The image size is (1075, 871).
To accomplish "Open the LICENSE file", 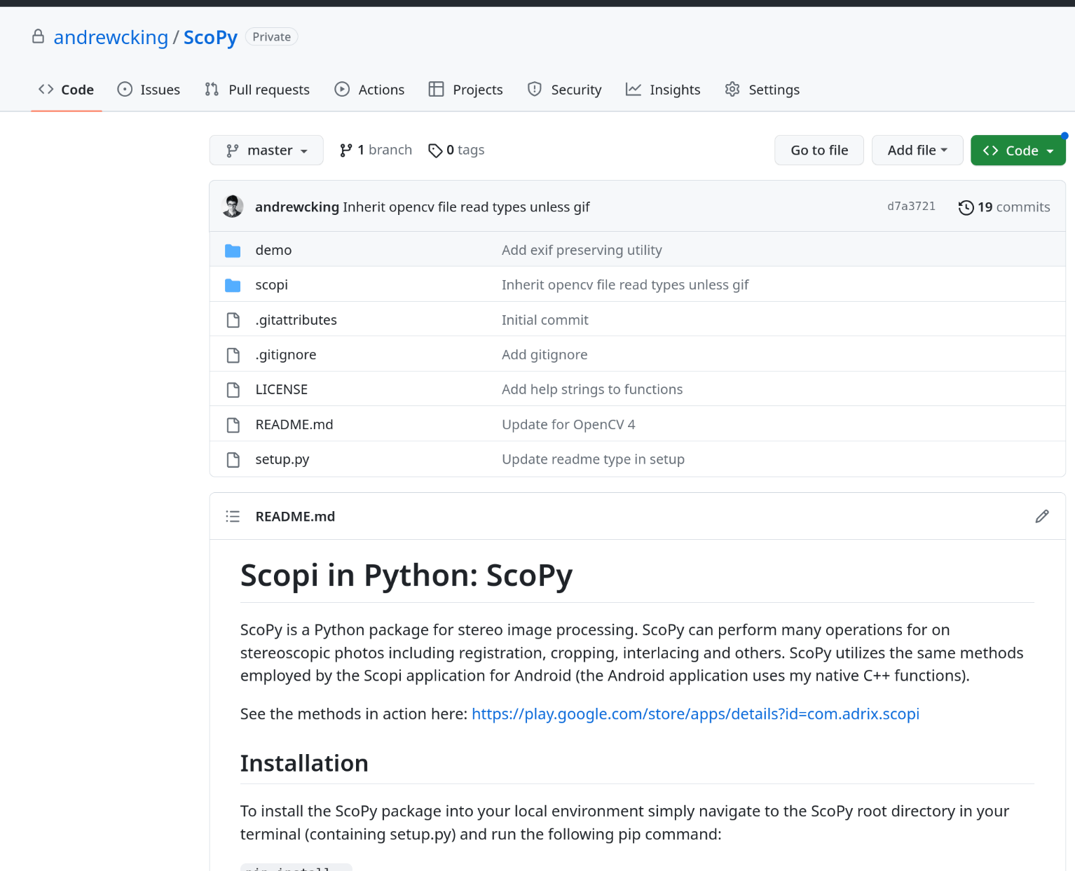I will coord(281,389).
